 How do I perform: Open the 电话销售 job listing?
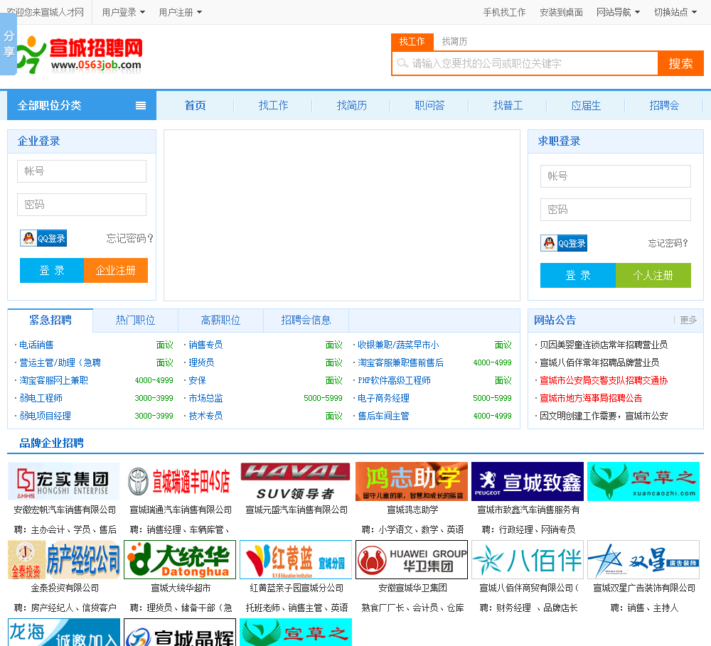point(36,345)
